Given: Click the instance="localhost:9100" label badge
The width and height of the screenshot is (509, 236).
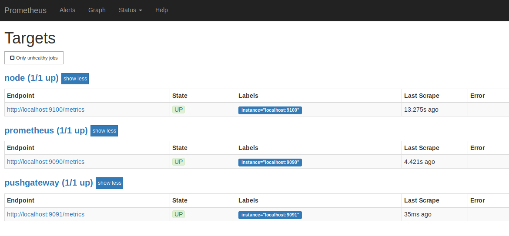Looking at the screenshot, I should click(x=270, y=110).
